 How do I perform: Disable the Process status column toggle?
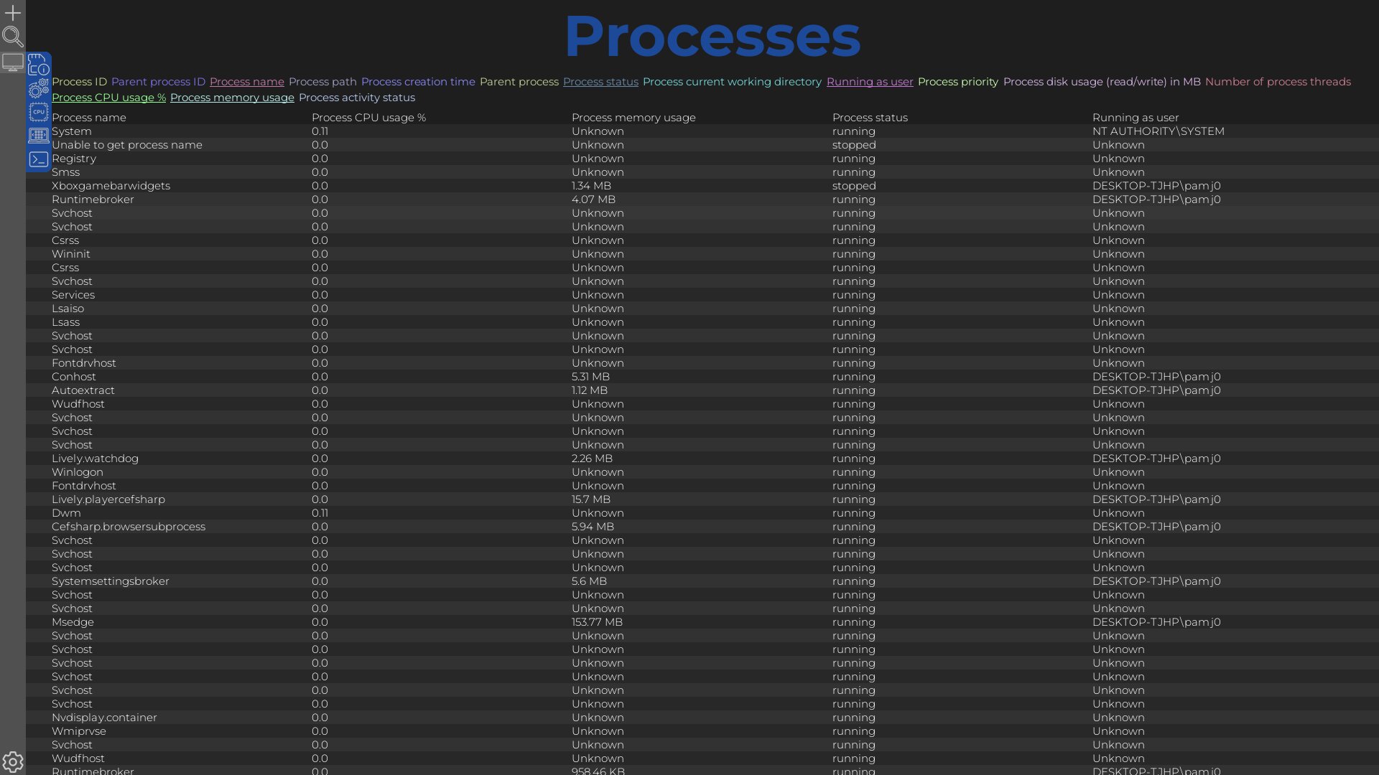[600, 82]
